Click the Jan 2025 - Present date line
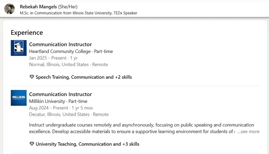This screenshot has height=154, width=269. coord(53,58)
